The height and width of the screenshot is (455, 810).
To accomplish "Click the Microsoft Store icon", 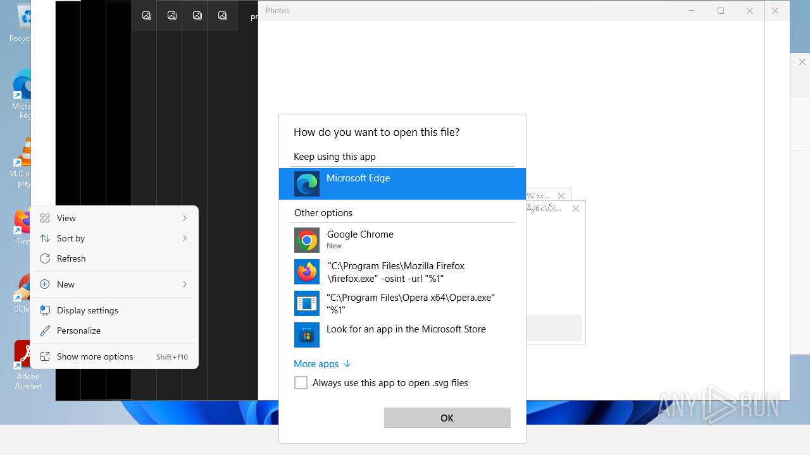I will (x=307, y=335).
